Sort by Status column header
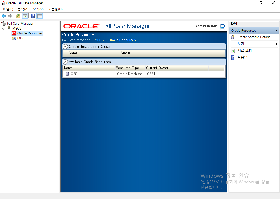280x199 pixels. coord(136,53)
